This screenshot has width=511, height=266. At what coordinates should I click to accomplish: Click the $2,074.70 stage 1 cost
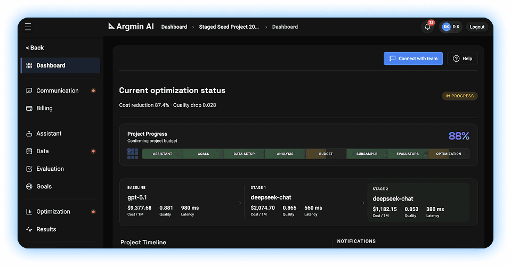(x=263, y=208)
